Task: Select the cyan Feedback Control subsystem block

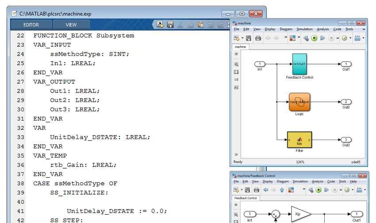Action: tap(299, 64)
